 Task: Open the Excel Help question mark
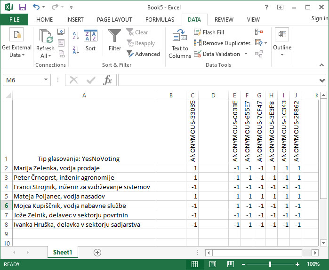[266, 7]
